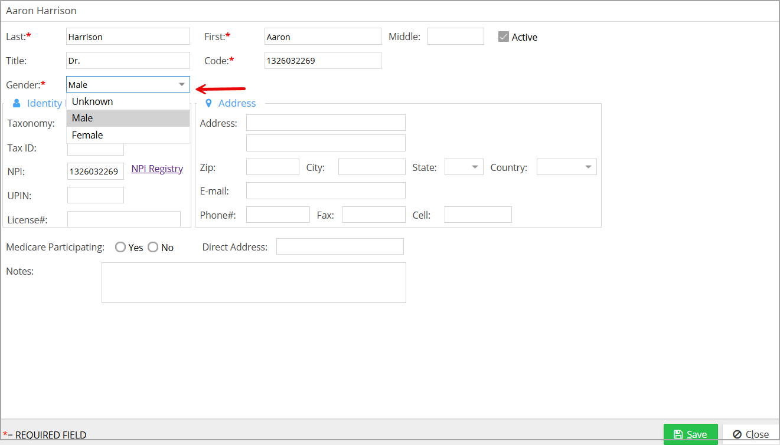
Task: Focus the Direct Address field
Action: [340, 246]
